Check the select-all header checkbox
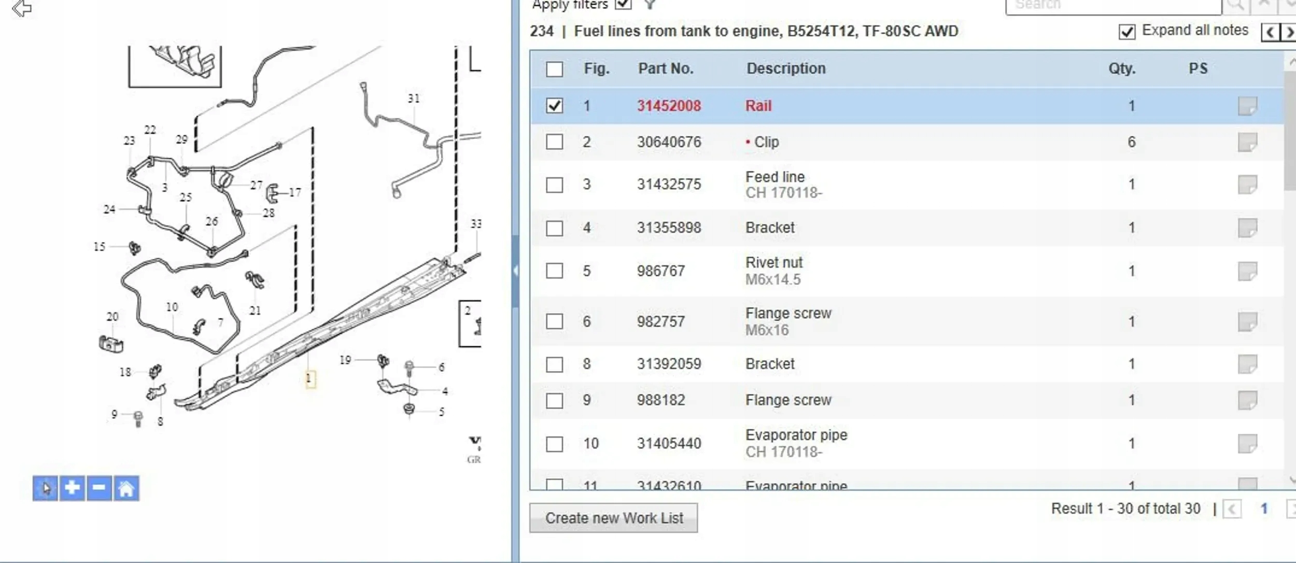 tap(554, 69)
